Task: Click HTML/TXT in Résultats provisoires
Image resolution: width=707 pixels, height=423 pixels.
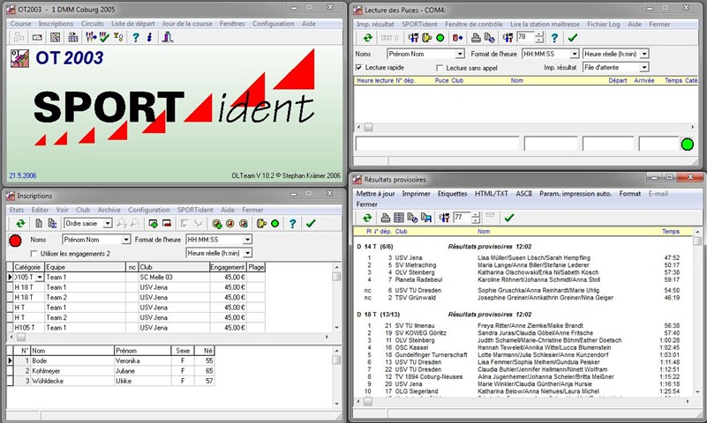Action: click(492, 194)
